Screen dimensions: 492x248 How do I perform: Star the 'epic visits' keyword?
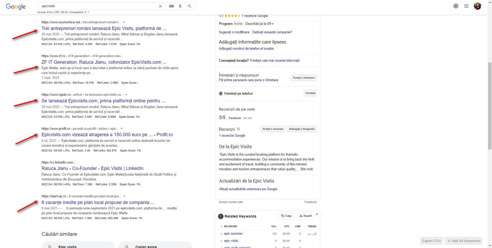coord(221,241)
